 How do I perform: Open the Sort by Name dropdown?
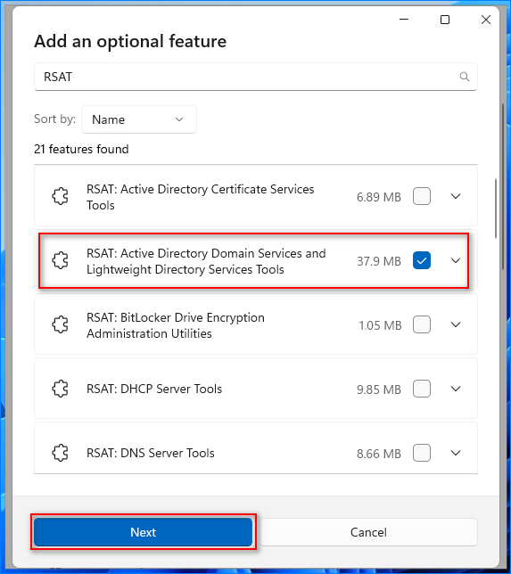pos(139,119)
